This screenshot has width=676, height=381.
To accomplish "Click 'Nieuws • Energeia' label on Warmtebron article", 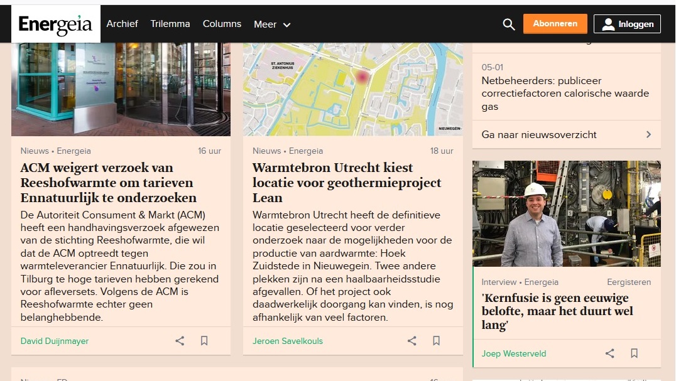I will 288,151.
